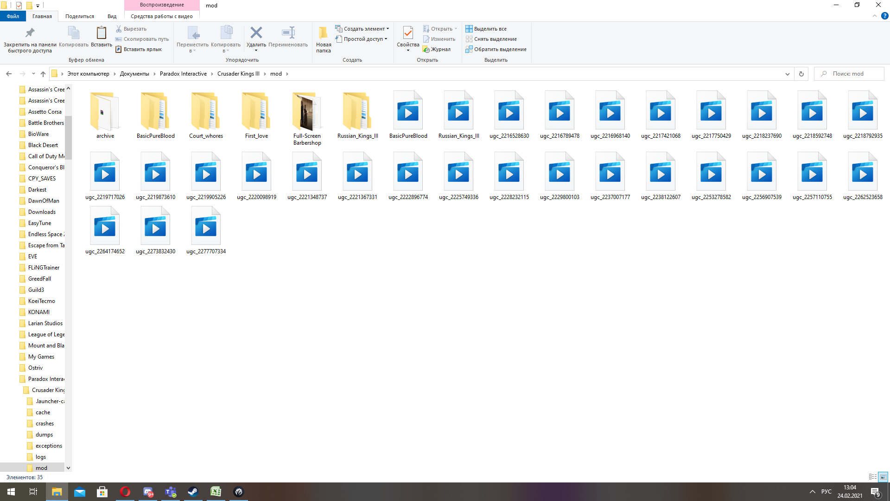The width and height of the screenshot is (890, 501).
Task: Click Скопировать путь in ribbon
Action: click(x=142, y=39)
